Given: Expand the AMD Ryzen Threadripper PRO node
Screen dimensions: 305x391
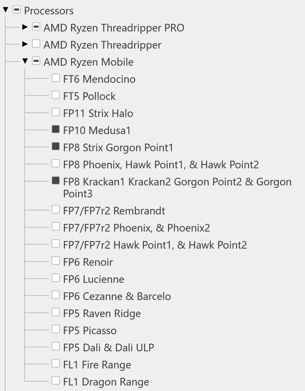Looking at the screenshot, I should point(25,27).
